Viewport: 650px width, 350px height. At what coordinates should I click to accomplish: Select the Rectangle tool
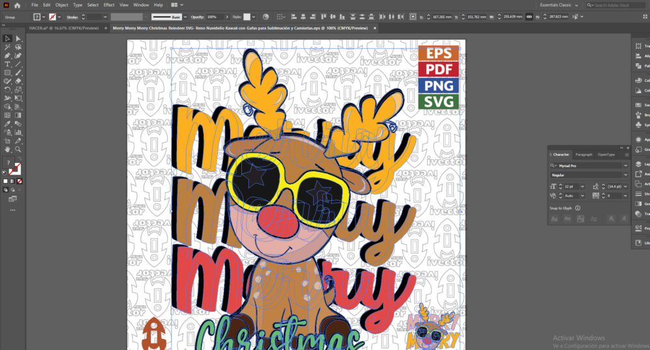click(7, 73)
